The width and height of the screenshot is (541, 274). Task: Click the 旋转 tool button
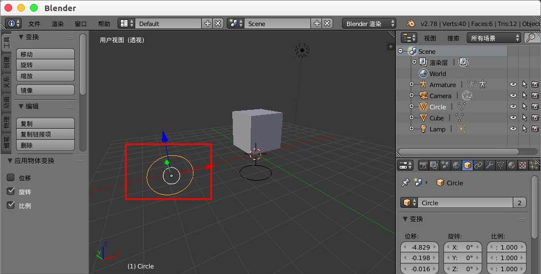tap(45, 65)
